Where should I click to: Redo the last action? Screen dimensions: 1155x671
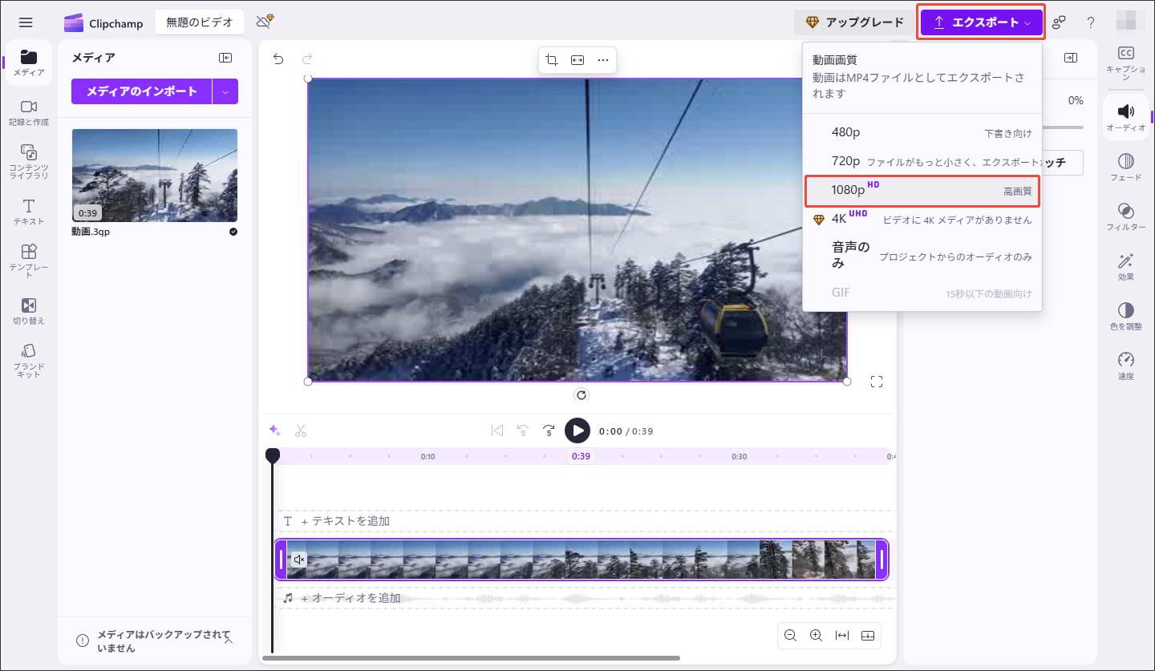306,59
